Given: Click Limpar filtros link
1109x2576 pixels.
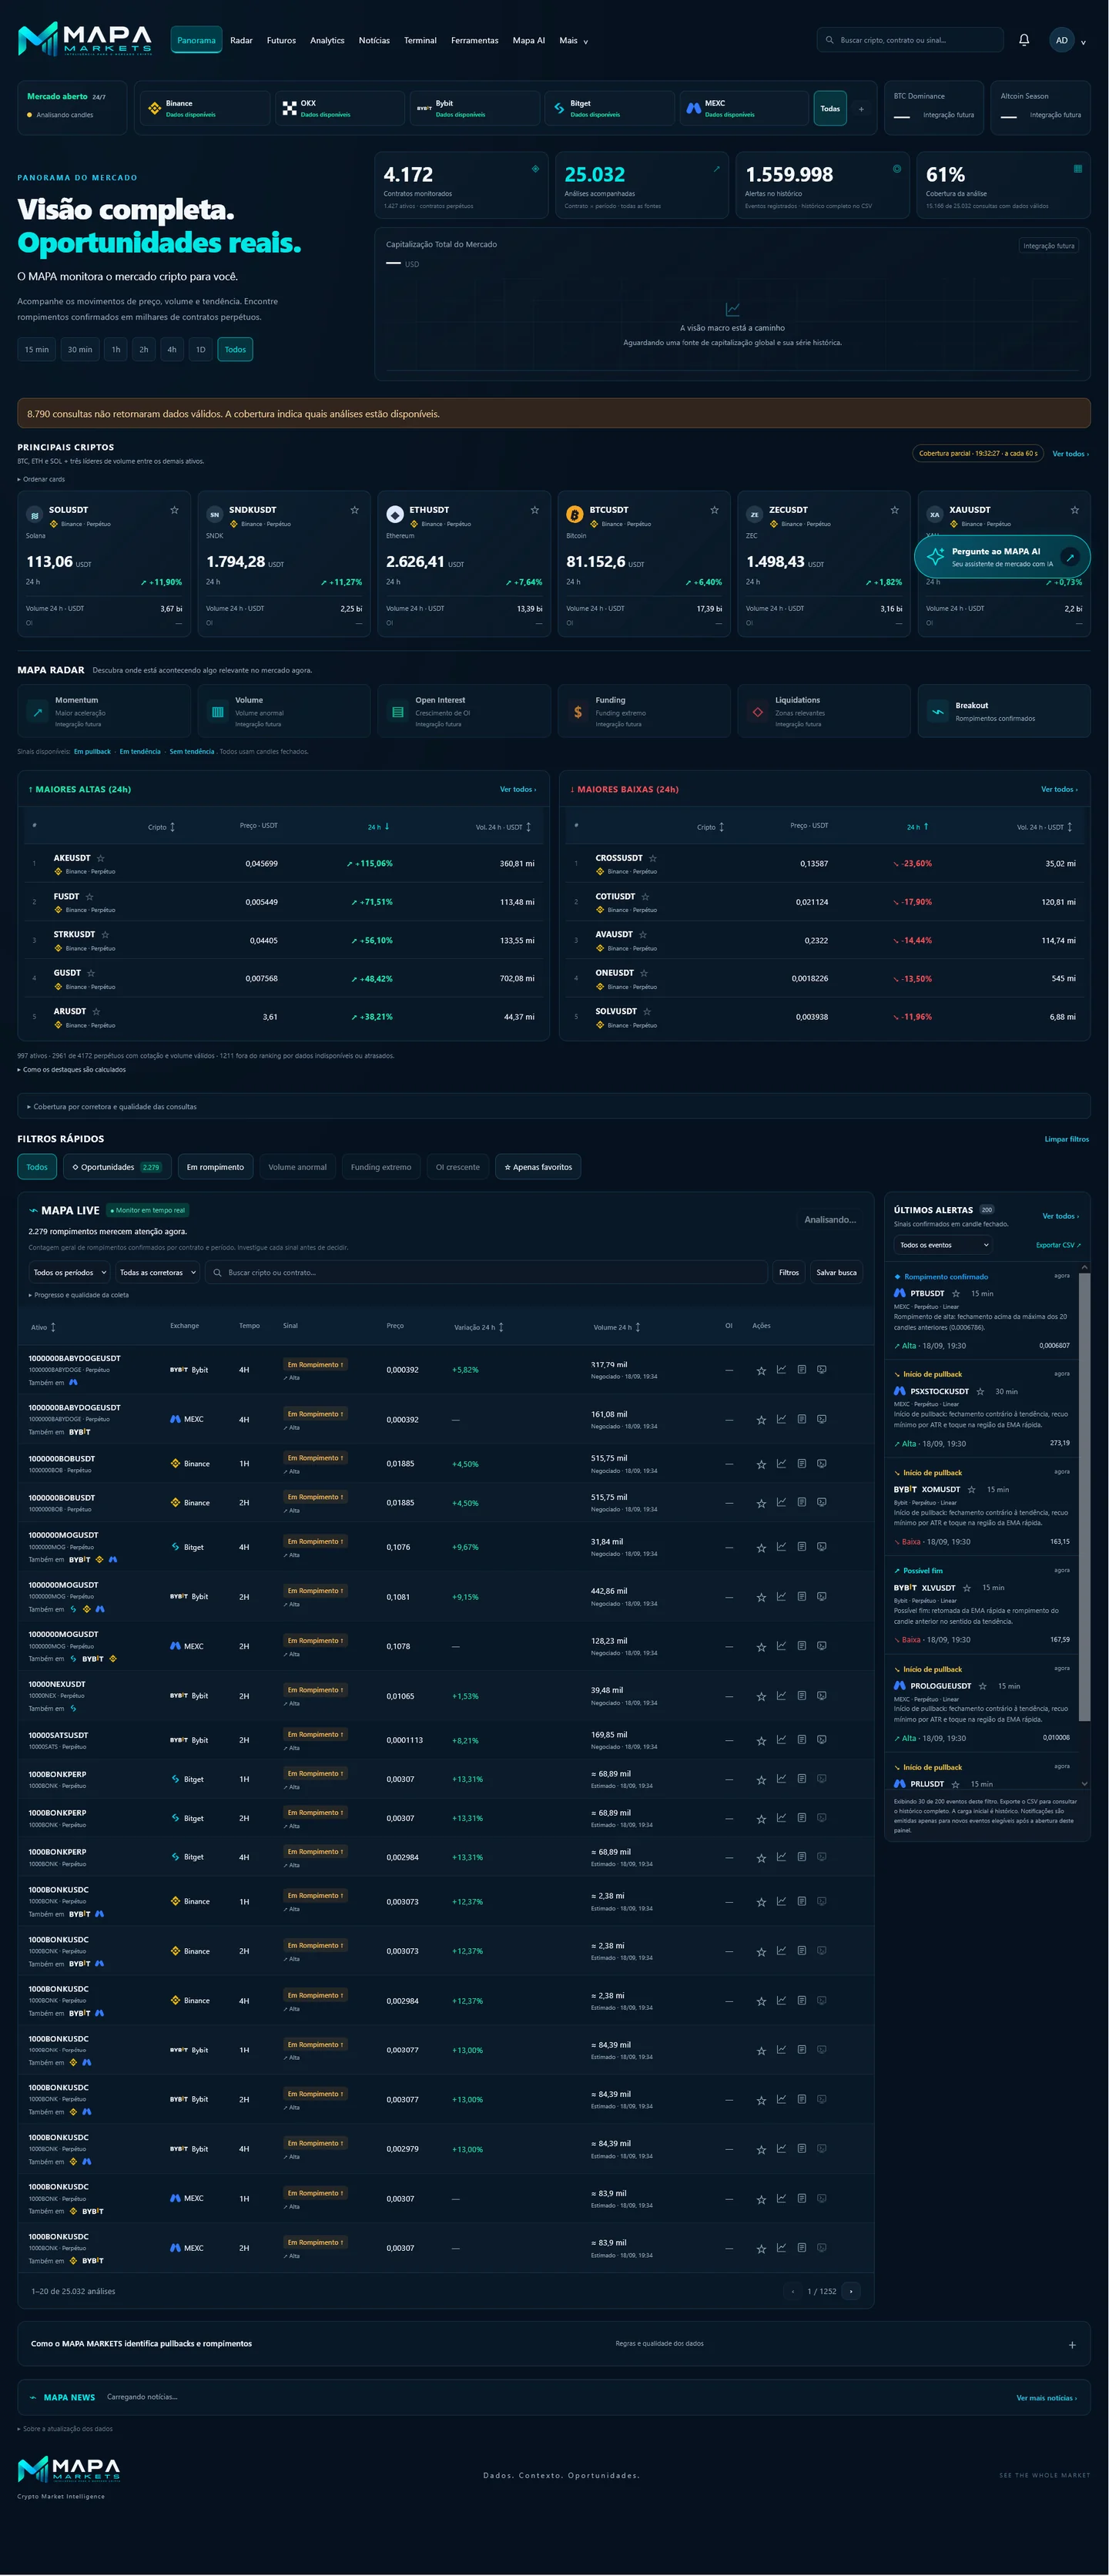Looking at the screenshot, I should [x=1066, y=1139].
